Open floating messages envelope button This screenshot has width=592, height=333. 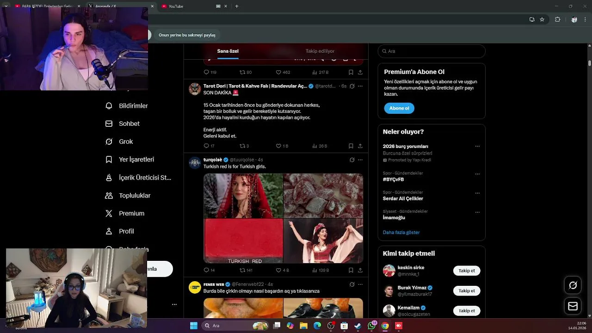(573, 306)
